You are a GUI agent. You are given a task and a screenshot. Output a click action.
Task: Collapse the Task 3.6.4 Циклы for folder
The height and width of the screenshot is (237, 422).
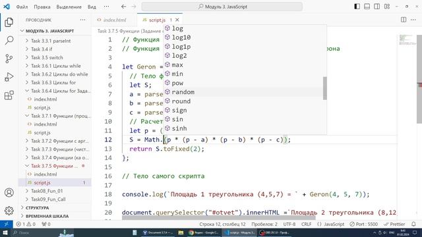(61, 91)
